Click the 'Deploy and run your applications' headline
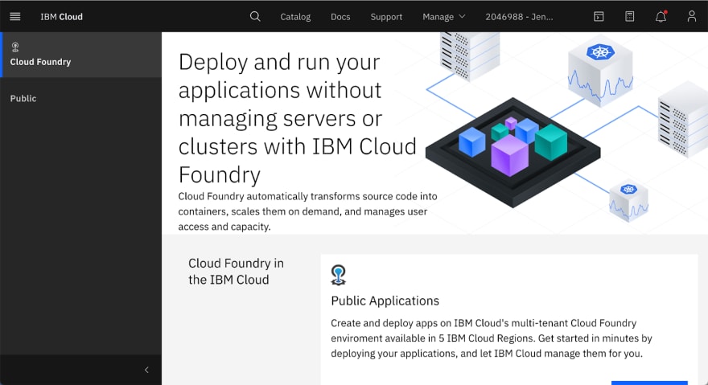 297,118
